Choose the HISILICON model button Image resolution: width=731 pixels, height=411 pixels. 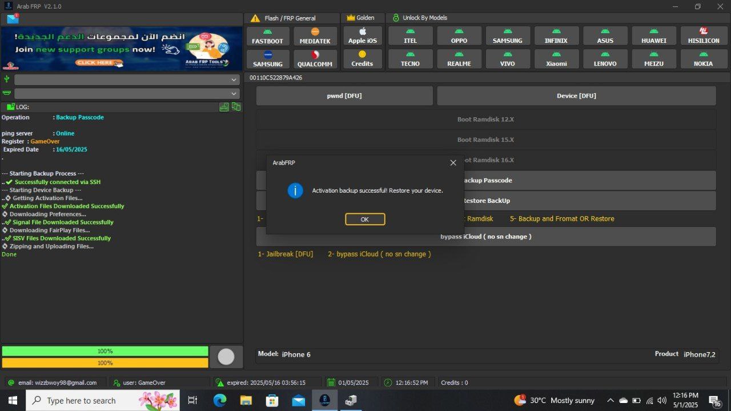704,36
